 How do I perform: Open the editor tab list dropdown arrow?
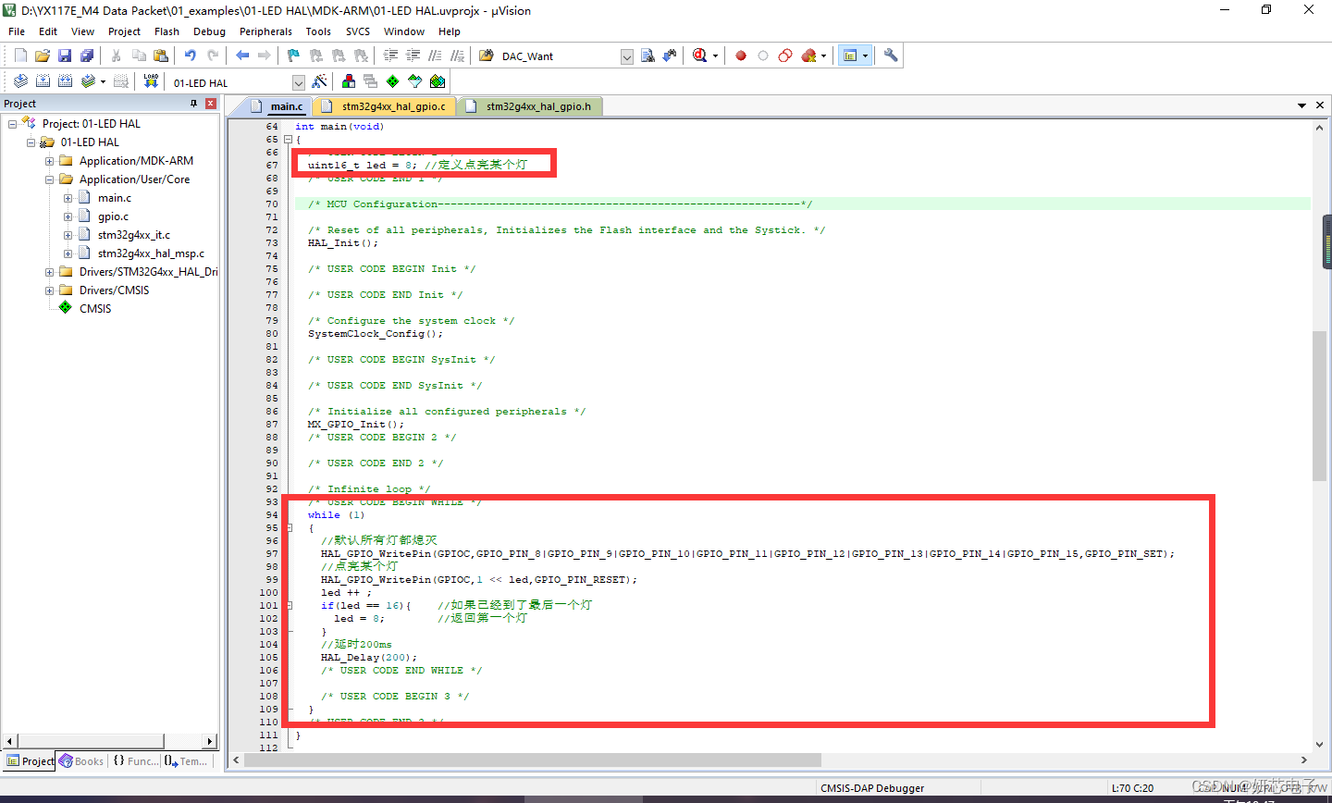point(1301,105)
